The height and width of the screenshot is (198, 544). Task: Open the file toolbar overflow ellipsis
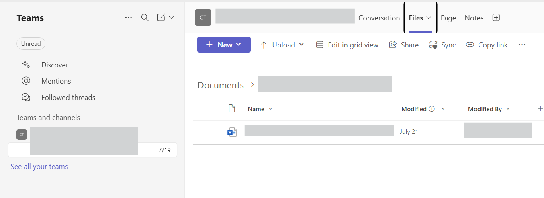[522, 45]
